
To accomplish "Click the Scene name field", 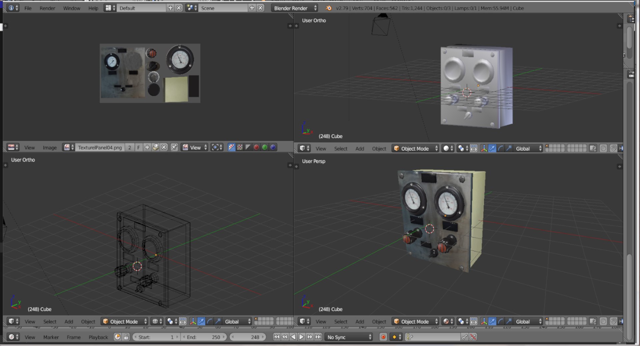I will click(x=223, y=8).
